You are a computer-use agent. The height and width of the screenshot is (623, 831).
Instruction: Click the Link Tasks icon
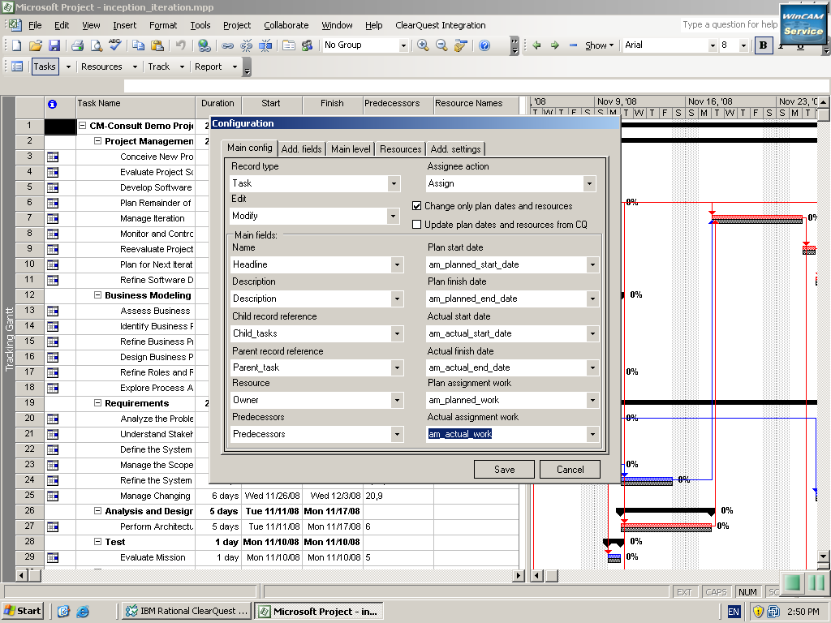(227, 45)
